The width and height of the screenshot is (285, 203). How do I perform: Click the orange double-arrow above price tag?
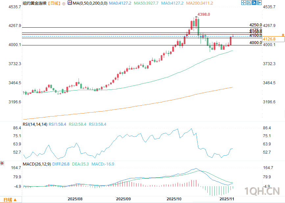(283, 35)
